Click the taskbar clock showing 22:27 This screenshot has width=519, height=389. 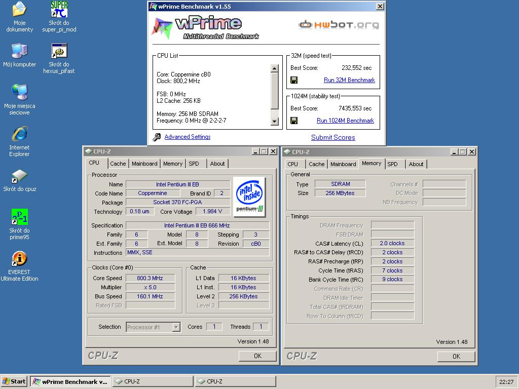[x=506, y=382]
